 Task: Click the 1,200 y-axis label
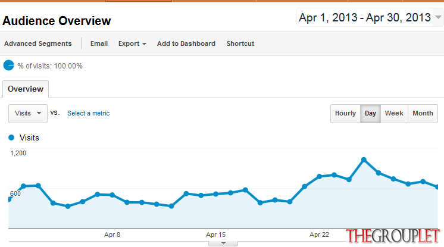click(x=18, y=153)
